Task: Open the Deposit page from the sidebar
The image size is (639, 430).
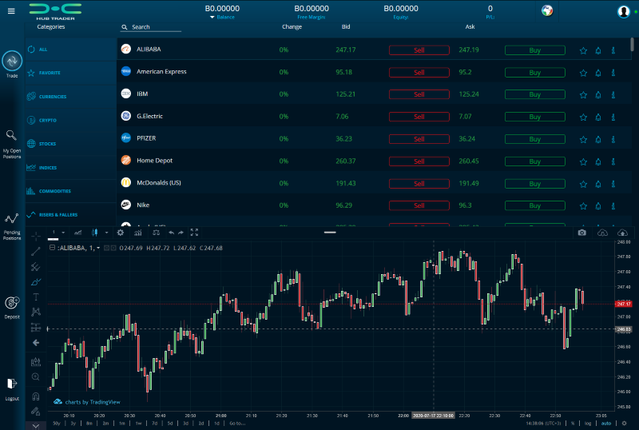Action: (x=12, y=308)
